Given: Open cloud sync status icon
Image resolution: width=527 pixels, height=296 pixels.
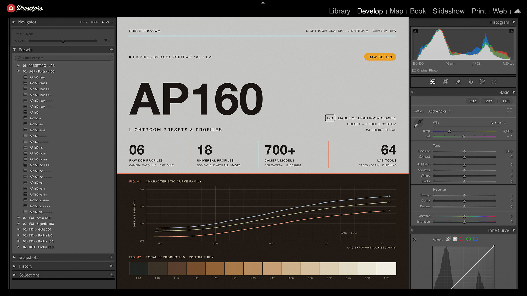Looking at the screenshot, I should pyautogui.click(x=517, y=11).
